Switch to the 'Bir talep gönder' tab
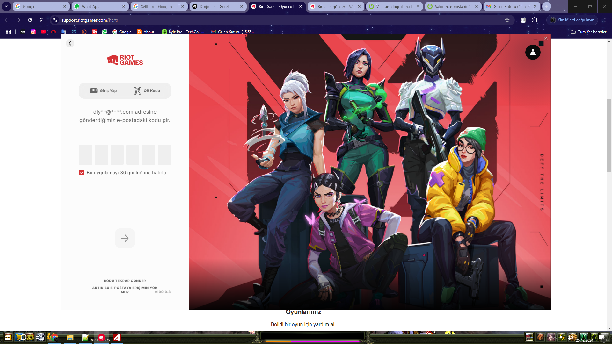The width and height of the screenshot is (612, 344). click(336, 6)
